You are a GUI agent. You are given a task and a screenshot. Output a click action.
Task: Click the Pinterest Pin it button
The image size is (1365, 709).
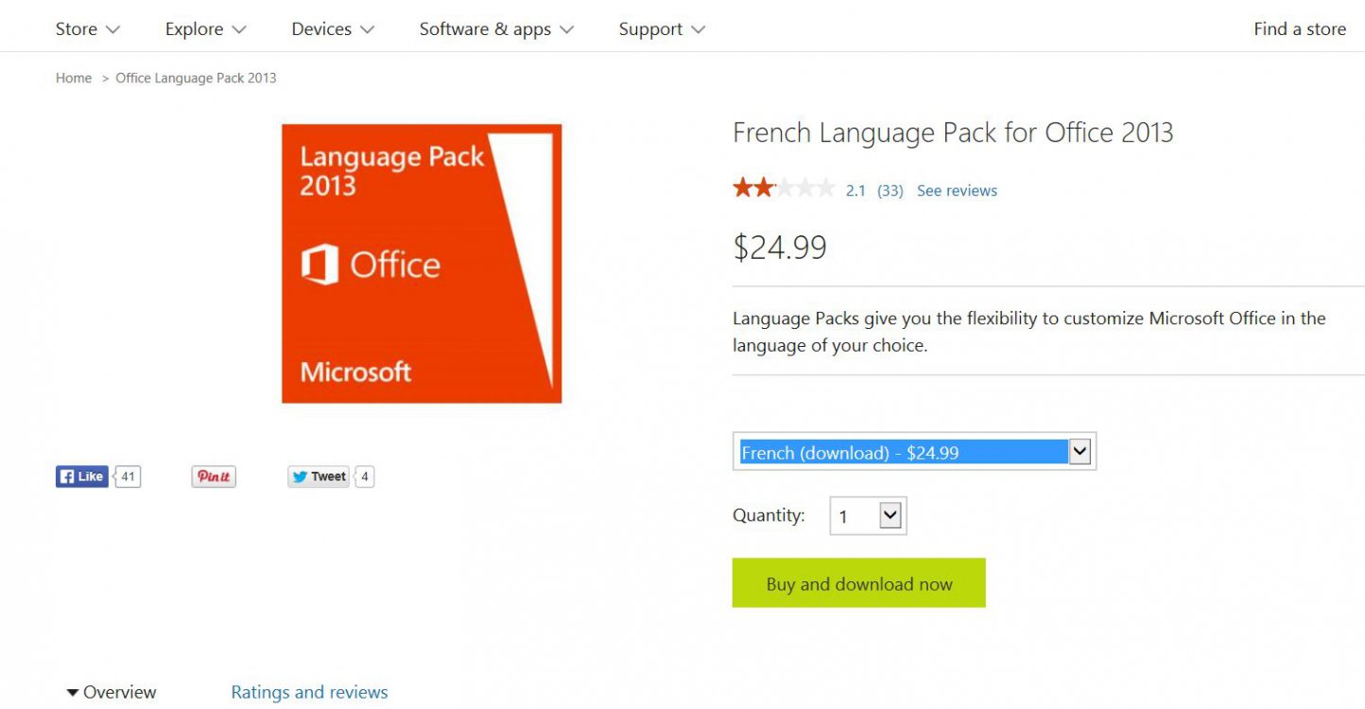click(214, 476)
